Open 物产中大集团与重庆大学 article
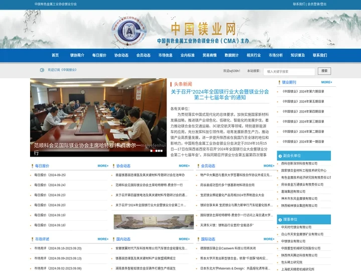361x271 pixels. click(236, 175)
